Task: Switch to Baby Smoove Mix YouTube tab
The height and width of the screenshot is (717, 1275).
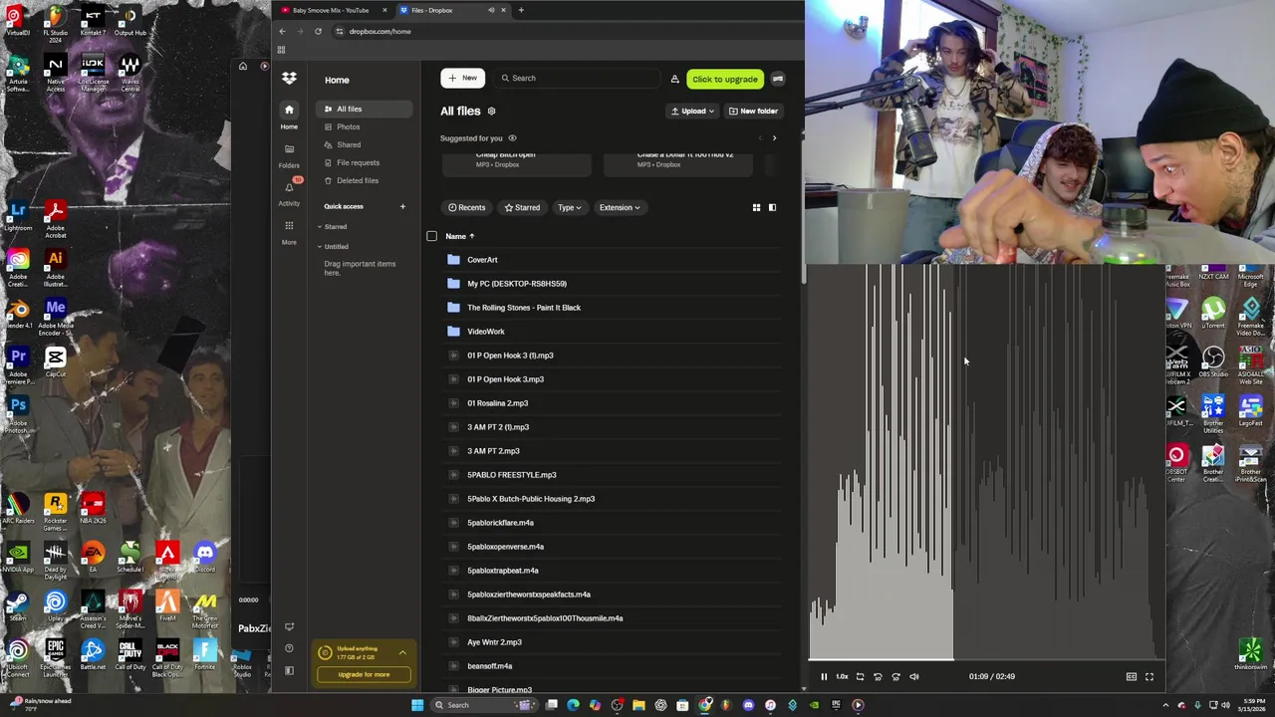Action: [334, 10]
